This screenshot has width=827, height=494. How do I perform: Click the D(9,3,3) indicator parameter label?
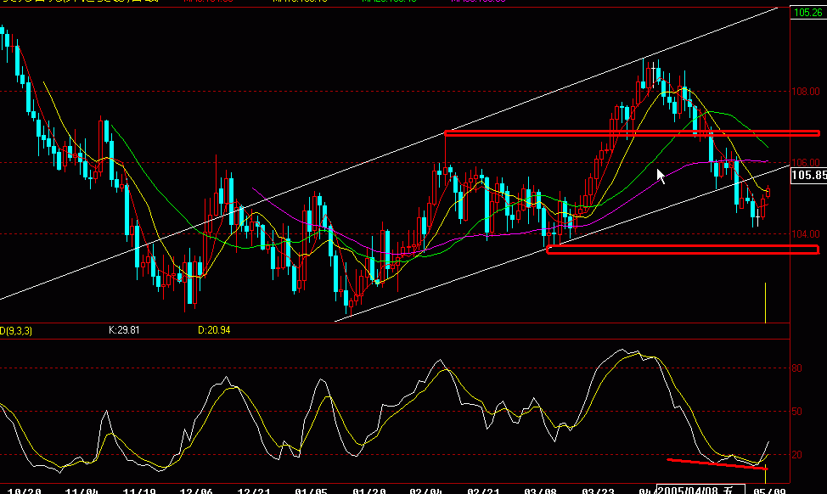coord(16,331)
